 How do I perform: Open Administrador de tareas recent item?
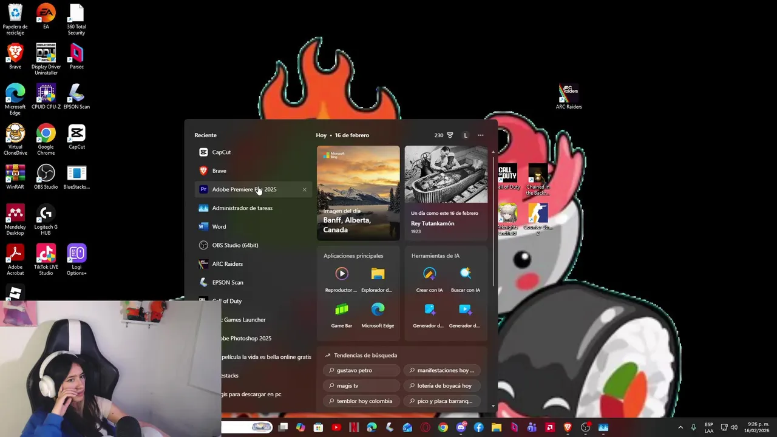(253, 208)
